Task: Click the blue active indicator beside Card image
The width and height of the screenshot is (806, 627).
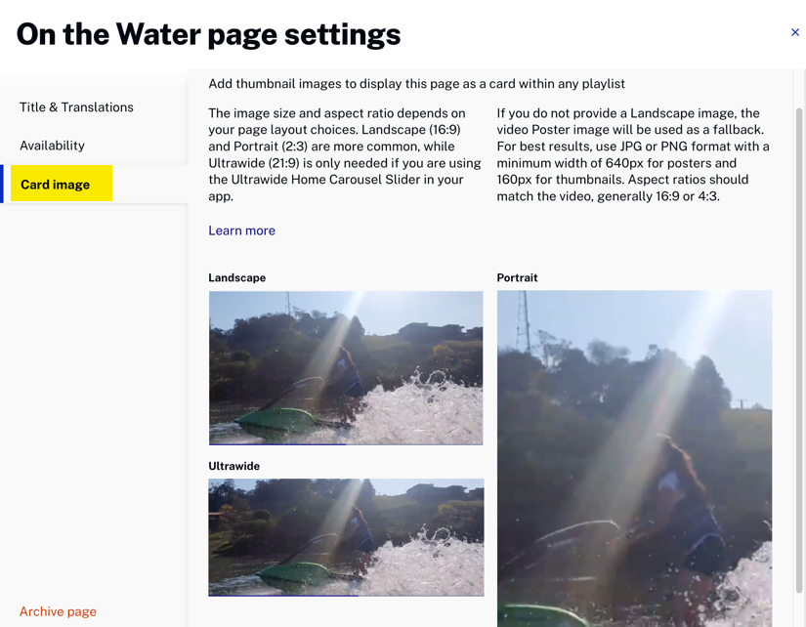Action: (2, 184)
